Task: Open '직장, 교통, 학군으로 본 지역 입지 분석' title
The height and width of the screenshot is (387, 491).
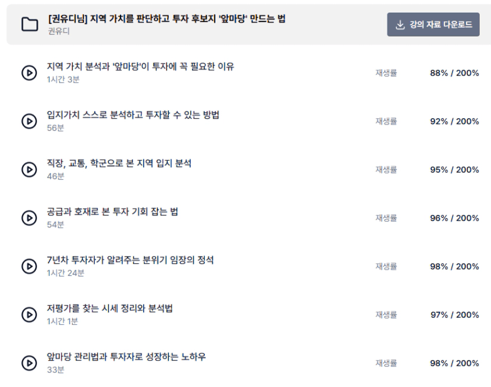Action: coord(119,163)
